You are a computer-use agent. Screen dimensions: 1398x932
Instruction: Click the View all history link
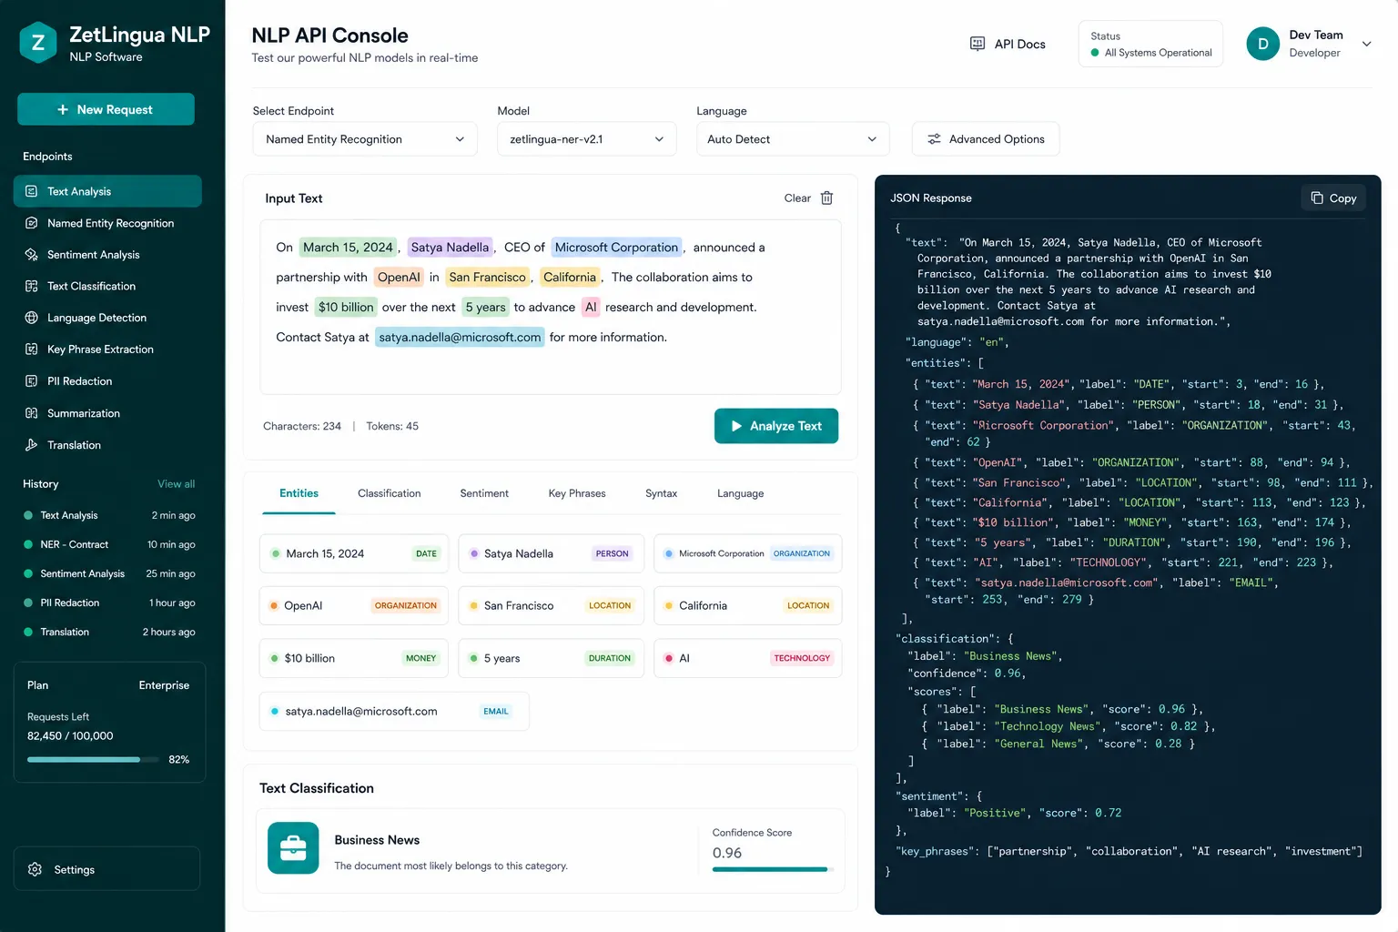coord(176,484)
